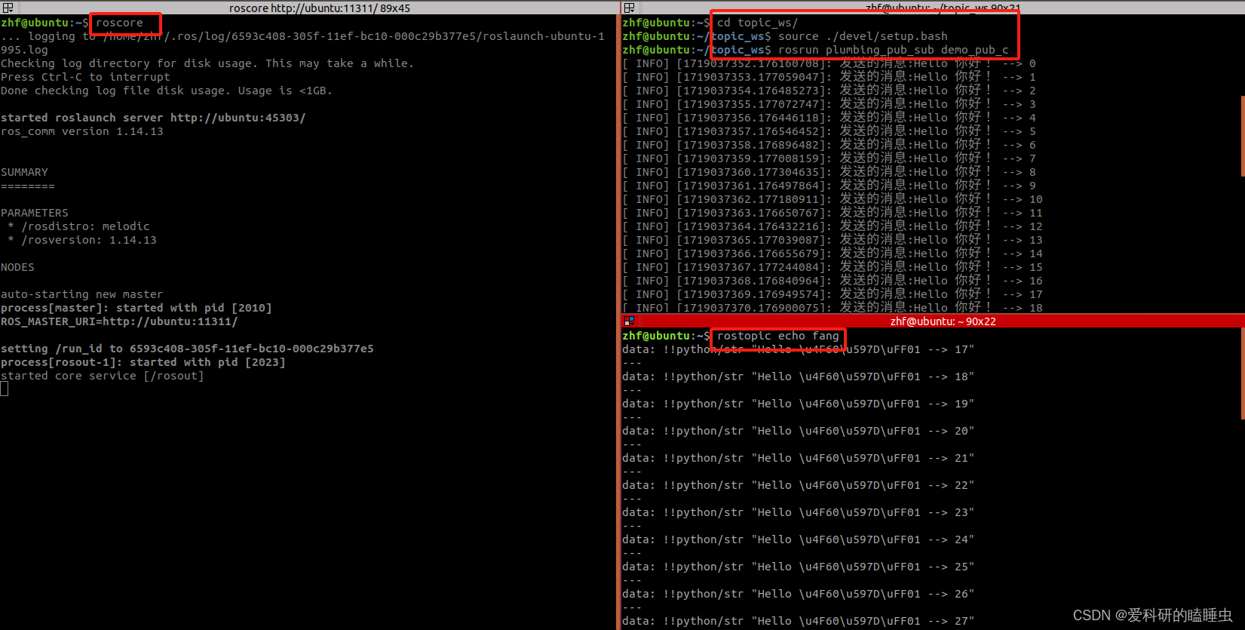Click 'started roslaunch server http://ubuntu:45303/'
This screenshot has height=630, width=1245.
(153, 118)
